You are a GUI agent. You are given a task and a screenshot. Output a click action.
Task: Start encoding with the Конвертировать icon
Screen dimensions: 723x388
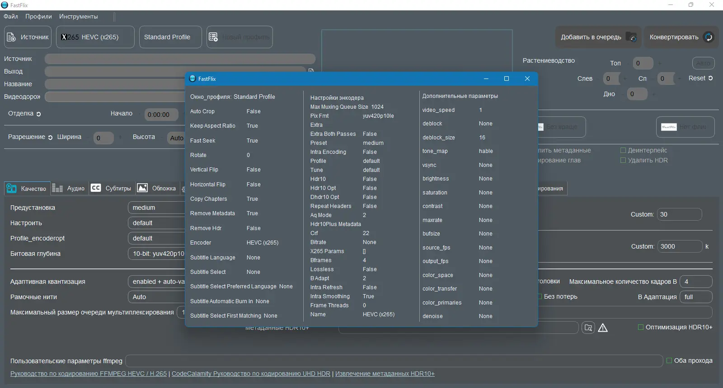(x=709, y=37)
